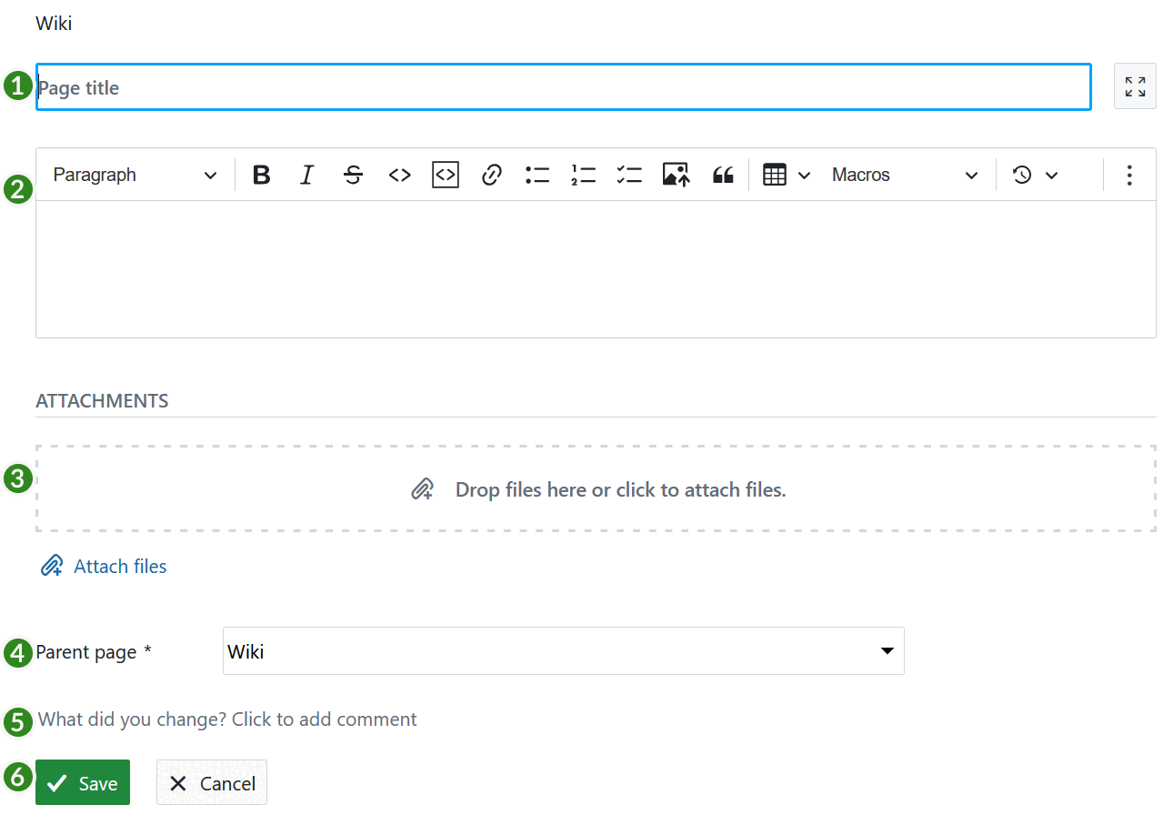Viewport: 1173px width, 825px height.
Task: Insert a hyperlink
Action: coord(491,175)
